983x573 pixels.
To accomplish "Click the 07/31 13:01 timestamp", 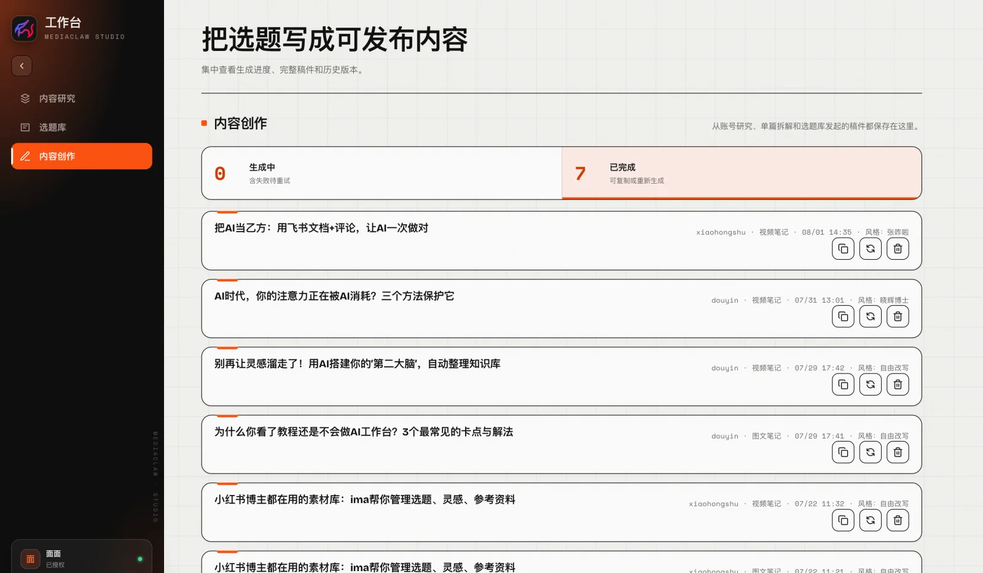I will (820, 300).
